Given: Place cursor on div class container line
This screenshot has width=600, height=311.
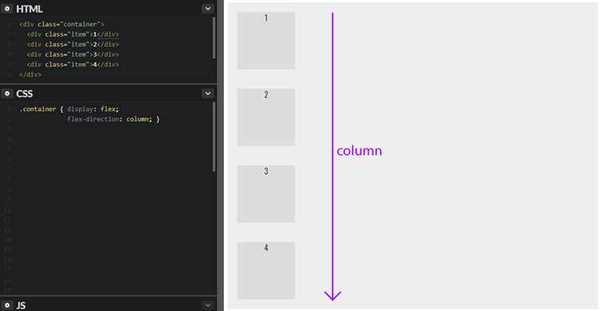Looking at the screenshot, I should [x=62, y=24].
